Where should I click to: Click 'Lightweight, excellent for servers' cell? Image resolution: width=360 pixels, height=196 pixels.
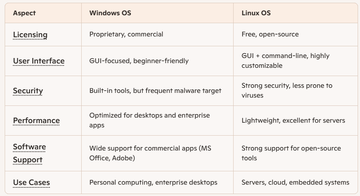[x=293, y=120]
